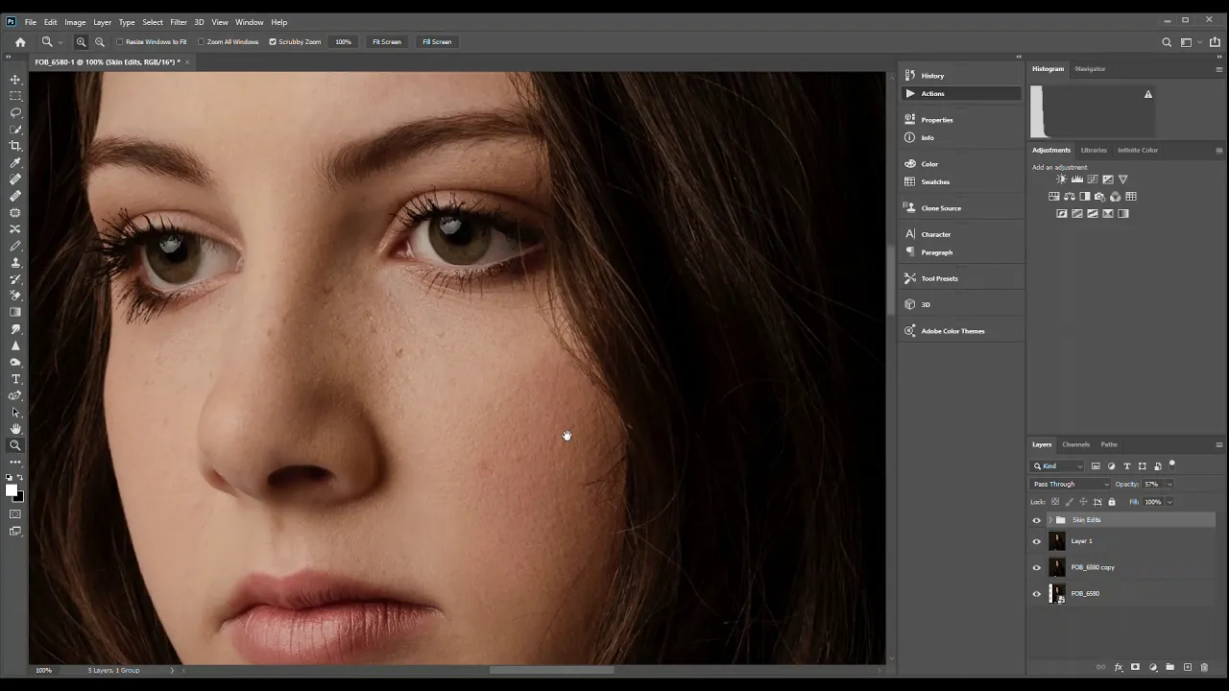The width and height of the screenshot is (1229, 691).
Task: Click the foreground color swatch
Action: pyautogui.click(x=12, y=490)
